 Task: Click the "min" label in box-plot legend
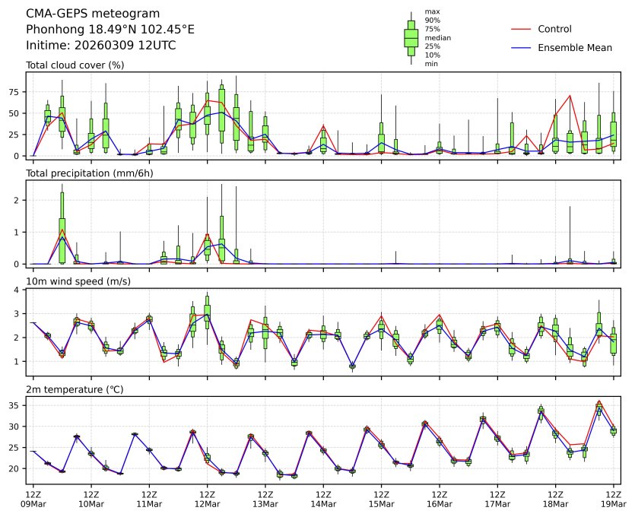pos(431,64)
